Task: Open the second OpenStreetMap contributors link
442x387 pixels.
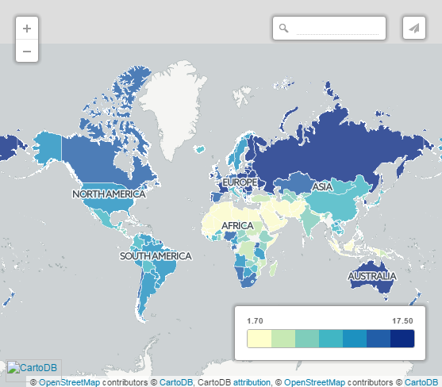Action: 314,382
